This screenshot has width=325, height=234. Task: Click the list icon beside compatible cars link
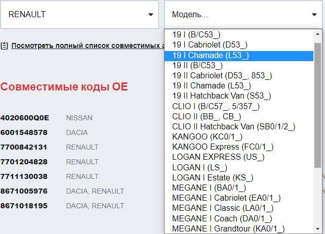coord(4,45)
